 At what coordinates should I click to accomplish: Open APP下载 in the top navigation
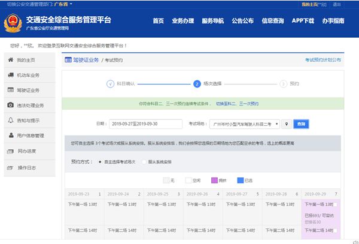303,21
